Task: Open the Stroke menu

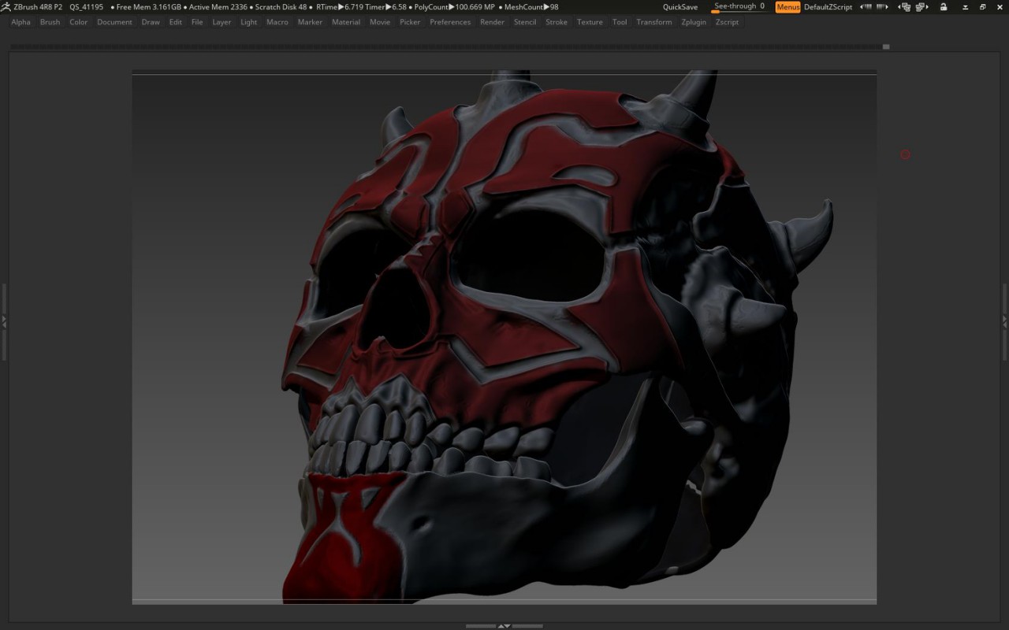Action: coord(557,22)
